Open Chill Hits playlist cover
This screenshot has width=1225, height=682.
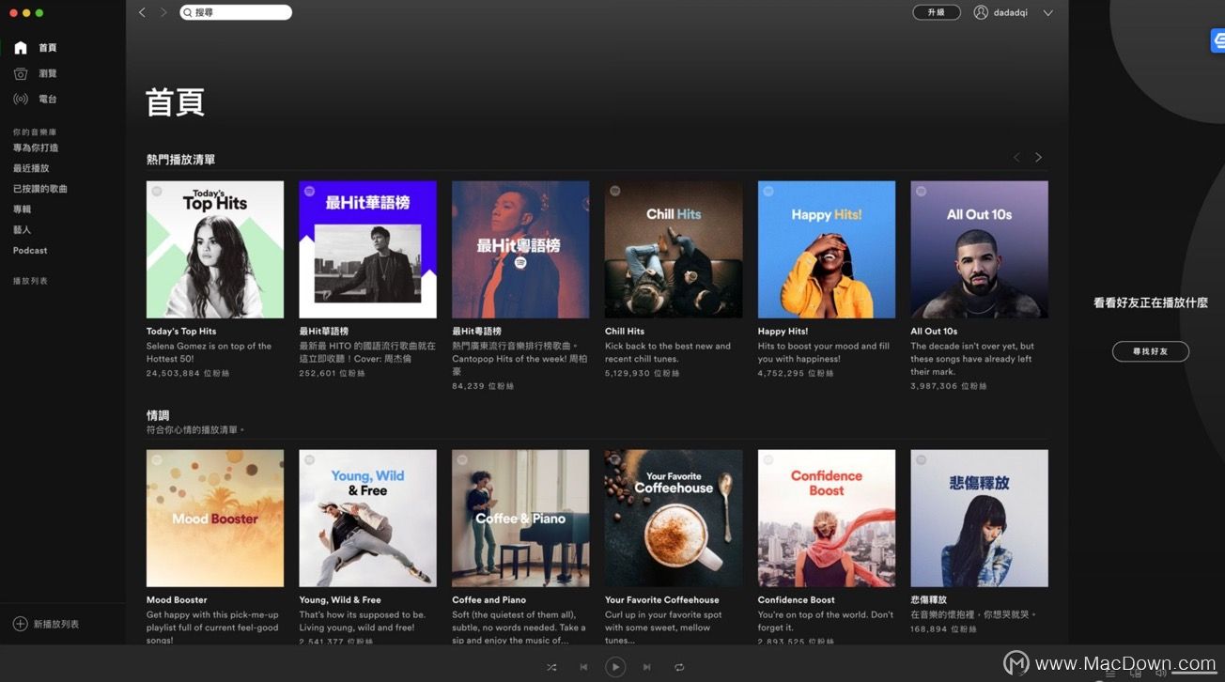[x=674, y=250]
